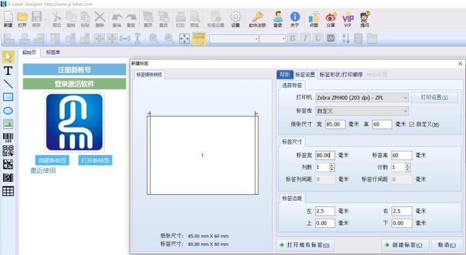This screenshot has width=466, height=255.
Task: Expand the font name combo box in toolbar
Action: [234, 39]
